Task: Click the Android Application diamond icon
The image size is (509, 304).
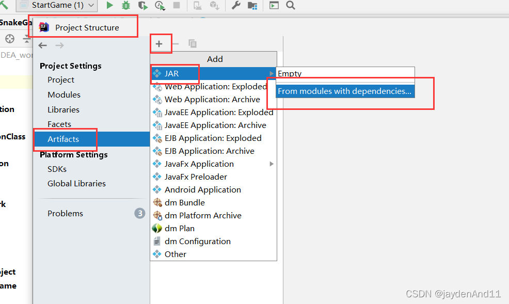Action: (157, 189)
